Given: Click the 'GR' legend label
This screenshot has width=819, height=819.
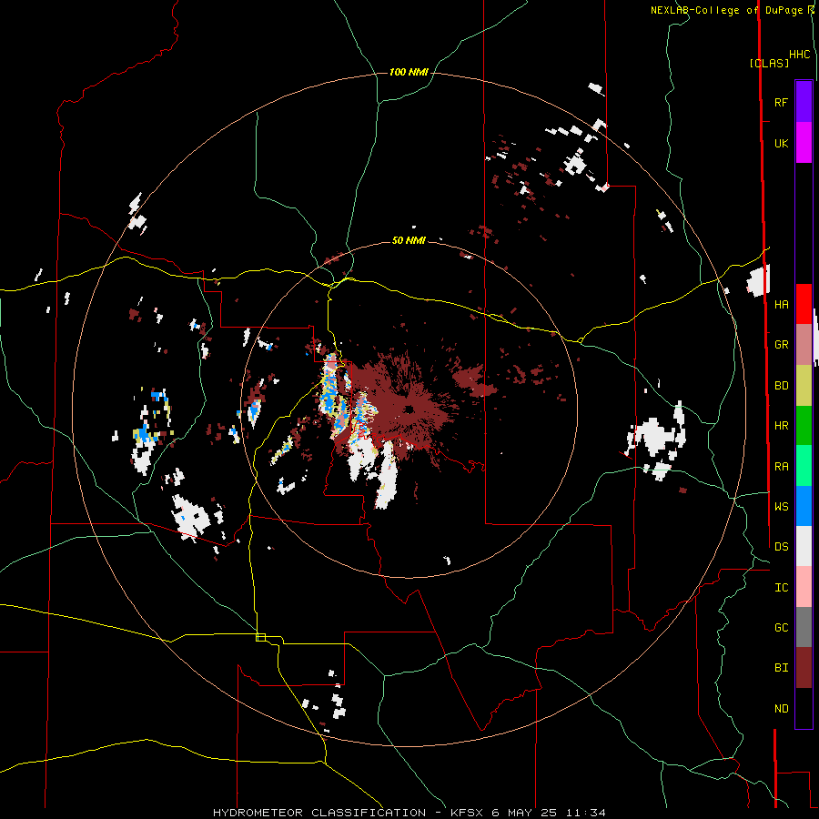Looking at the screenshot, I should pos(781,345).
